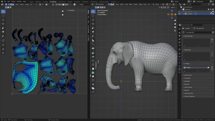The height and width of the screenshot is (121, 215).
Task: Toggle visibility eye of LowBake object
Action: click(211, 14)
